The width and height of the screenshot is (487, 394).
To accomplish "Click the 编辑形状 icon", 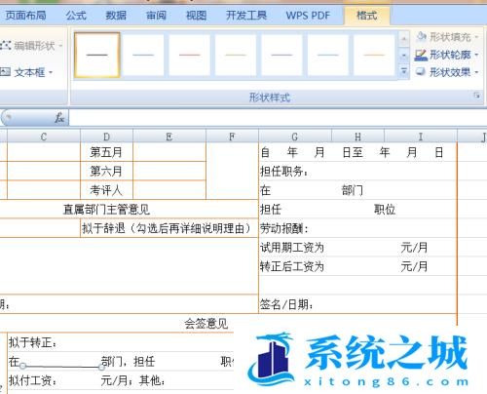I will pyautogui.click(x=6, y=46).
